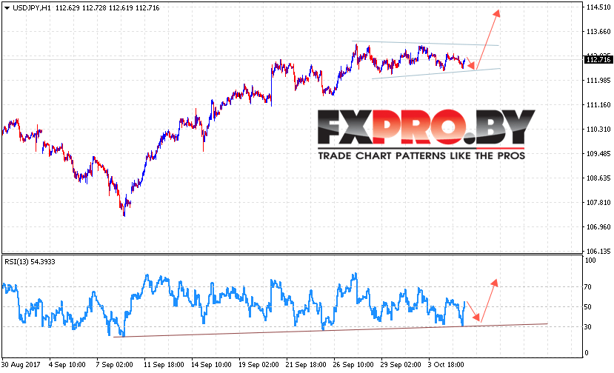This screenshot has height=373, width=614.
Task: Select the 7 Sep 02:00 time label
Action: (114, 364)
